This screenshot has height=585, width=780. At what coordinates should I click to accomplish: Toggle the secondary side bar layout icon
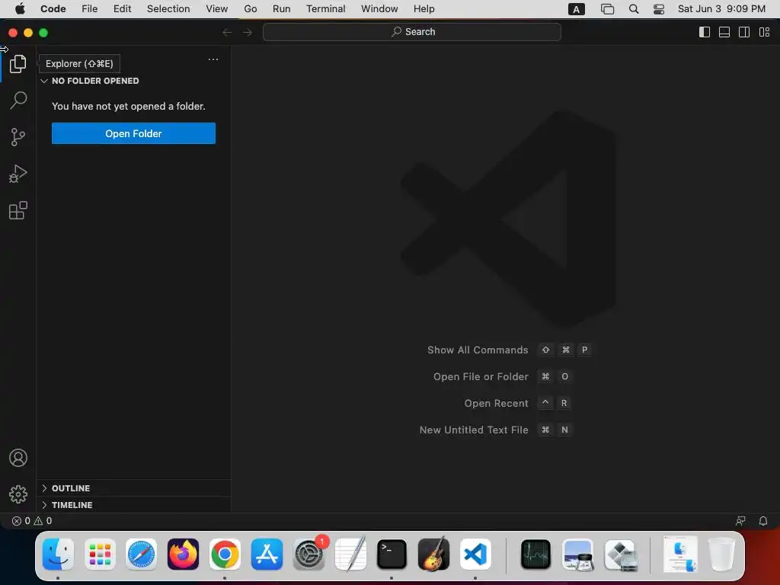744,32
